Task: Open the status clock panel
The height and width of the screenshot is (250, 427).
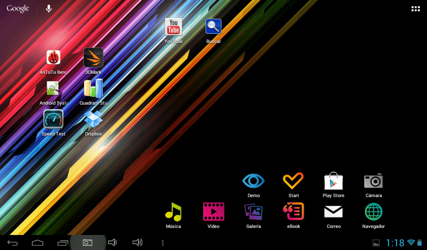Action: [x=395, y=243]
